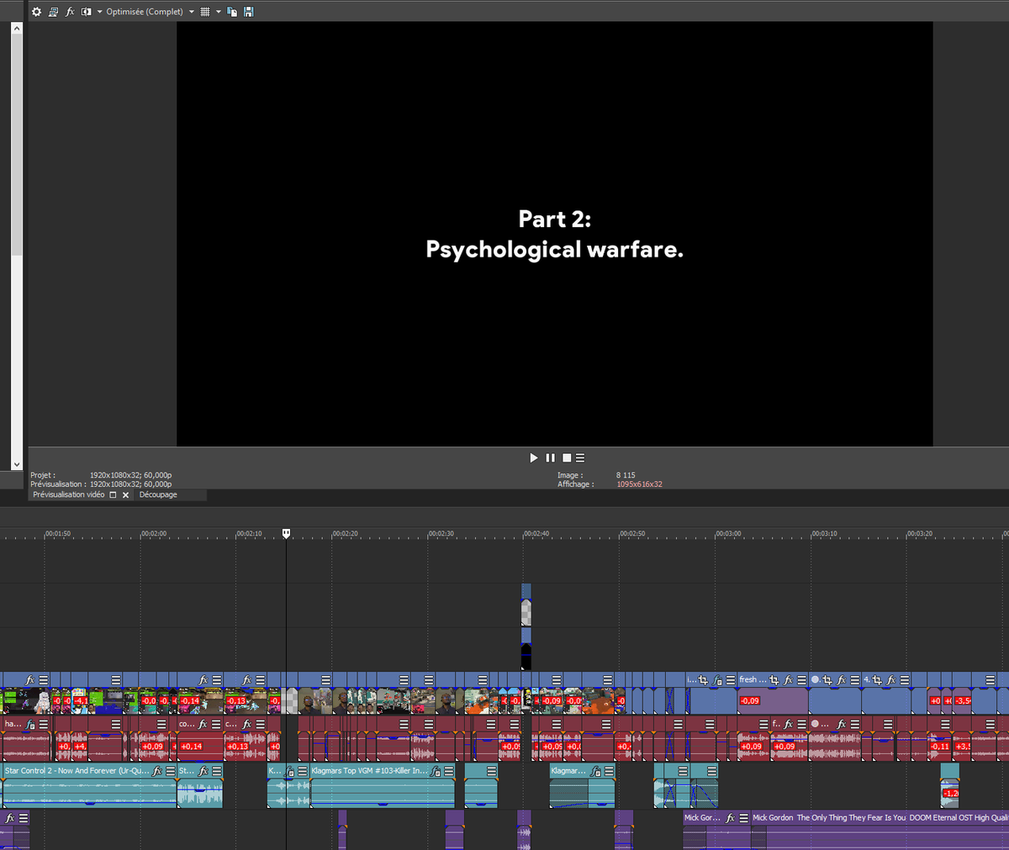The width and height of the screenshot is (1009, 850).
Task: Open the Optimisée (Complet) preview quality dropdown
Action: click(x=150, y=12)
